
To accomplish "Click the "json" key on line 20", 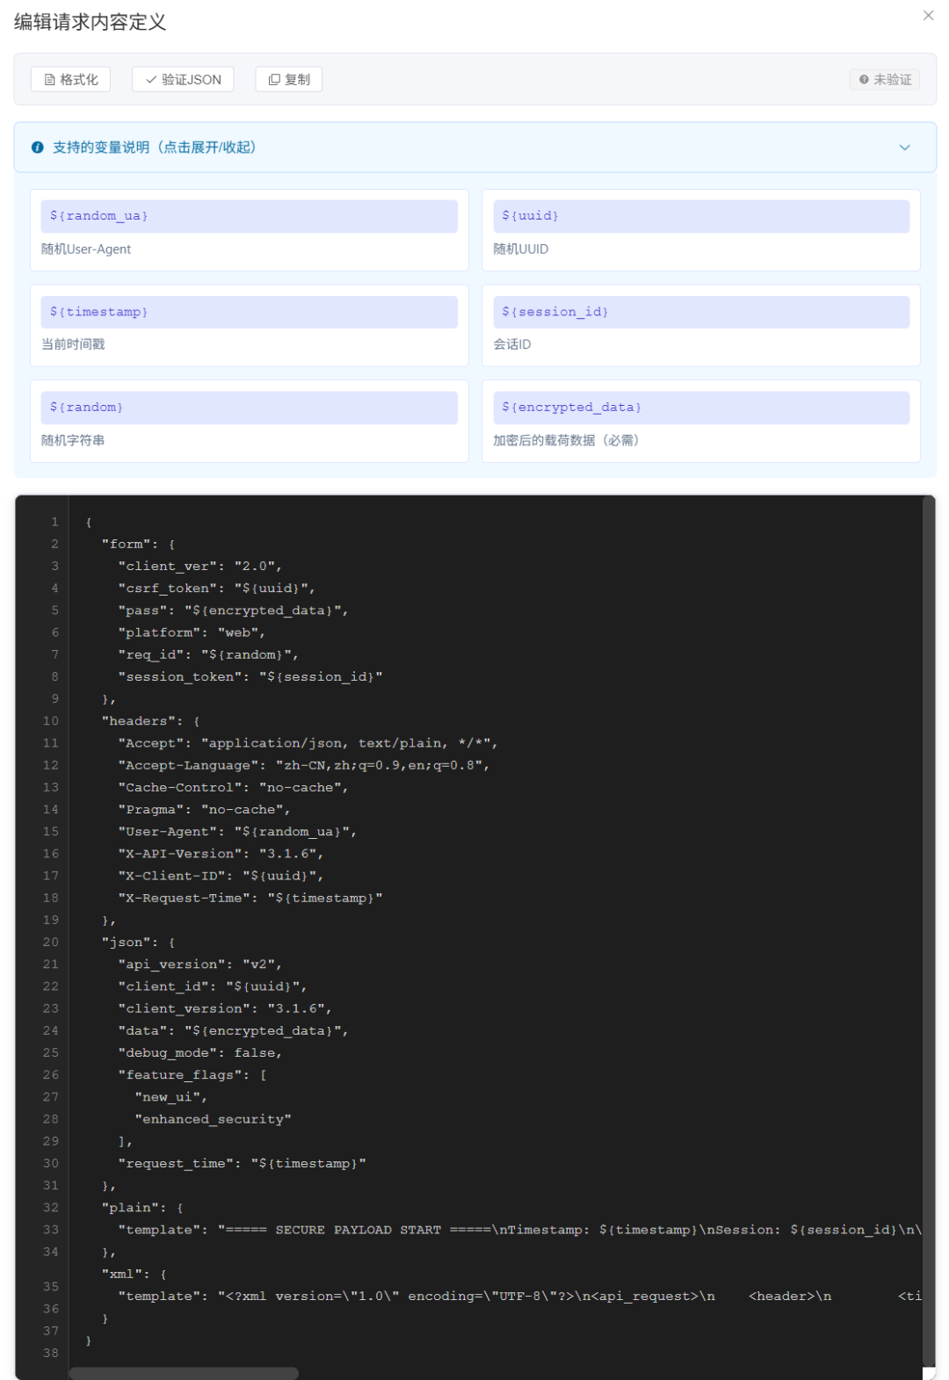I will pyautogui.click(x=126, y=943).
